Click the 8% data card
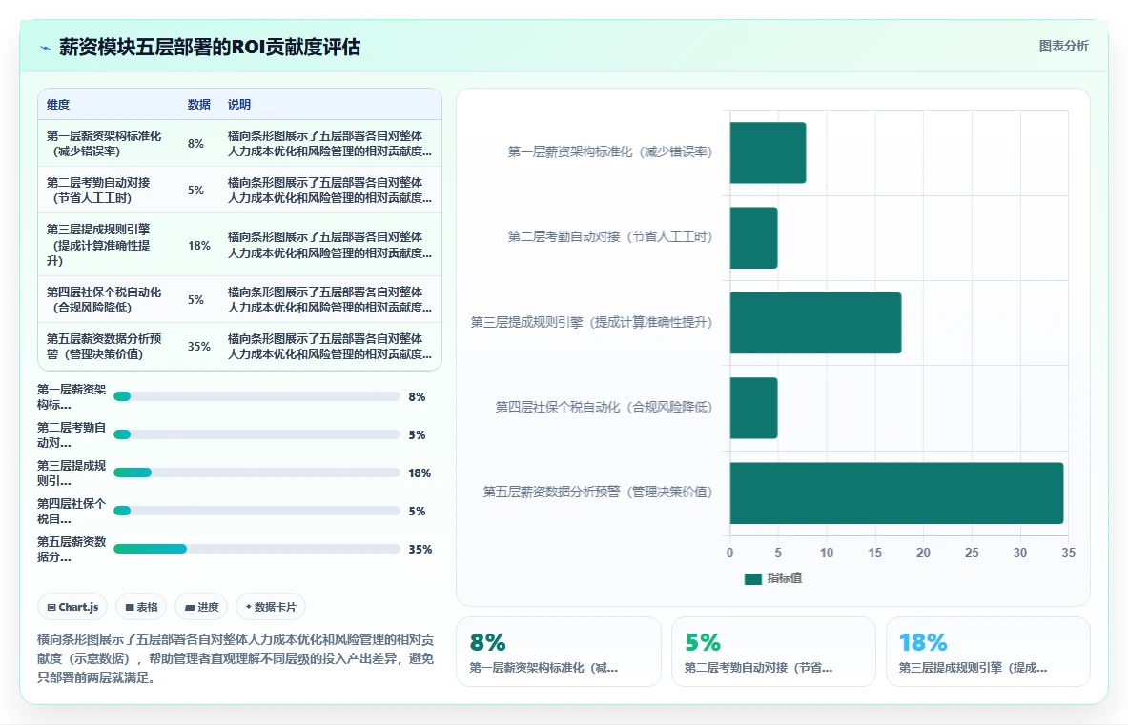 coord(558,652)
